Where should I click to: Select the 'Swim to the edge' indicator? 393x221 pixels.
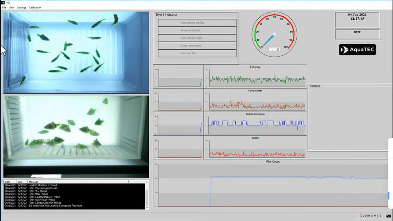(x=197, y=38)
